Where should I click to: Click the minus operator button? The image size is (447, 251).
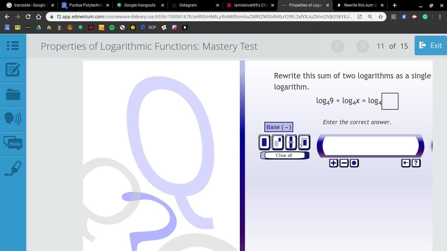tap(344, 163)
